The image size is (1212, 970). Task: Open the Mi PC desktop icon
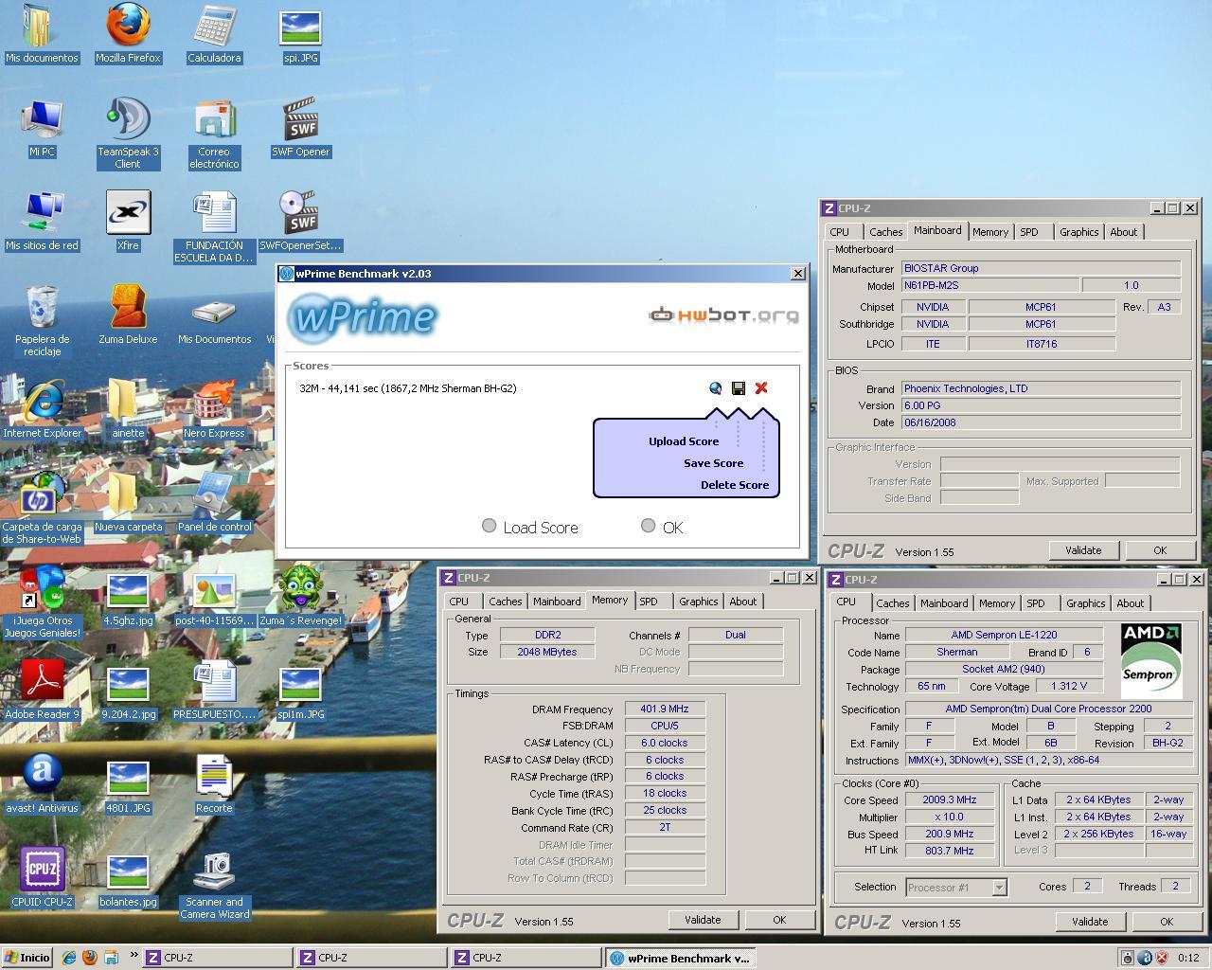42,128
